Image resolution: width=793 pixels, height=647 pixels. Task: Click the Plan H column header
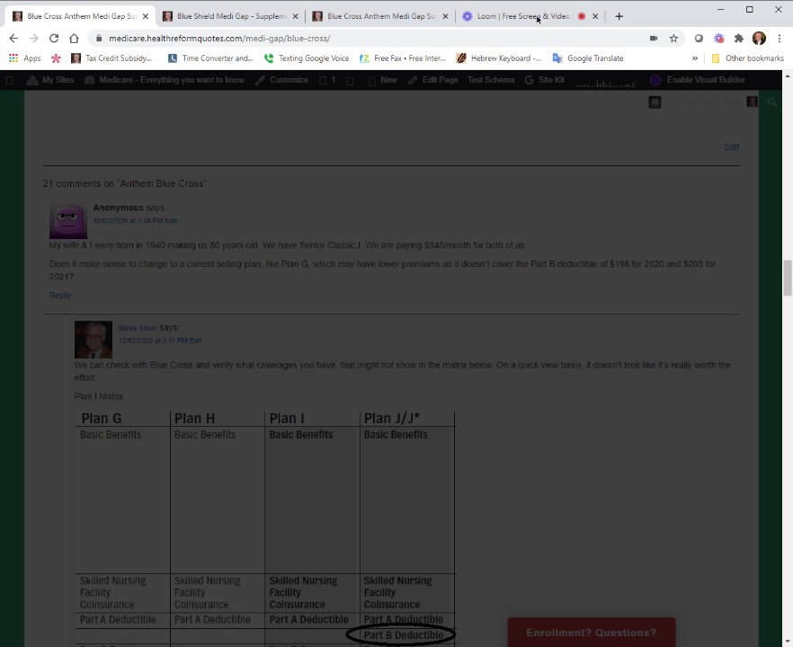(195, 419)
